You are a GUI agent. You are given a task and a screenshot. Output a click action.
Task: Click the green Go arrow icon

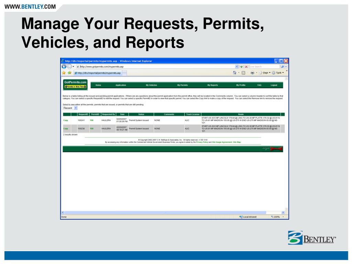[241, 67]
